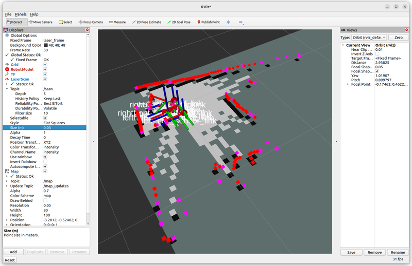Choose the 2D Pose Estimate tool

coord(147,22)
